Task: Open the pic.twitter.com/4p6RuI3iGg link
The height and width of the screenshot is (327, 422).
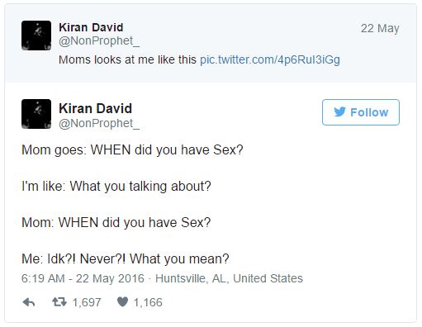Action: (270, 59)
